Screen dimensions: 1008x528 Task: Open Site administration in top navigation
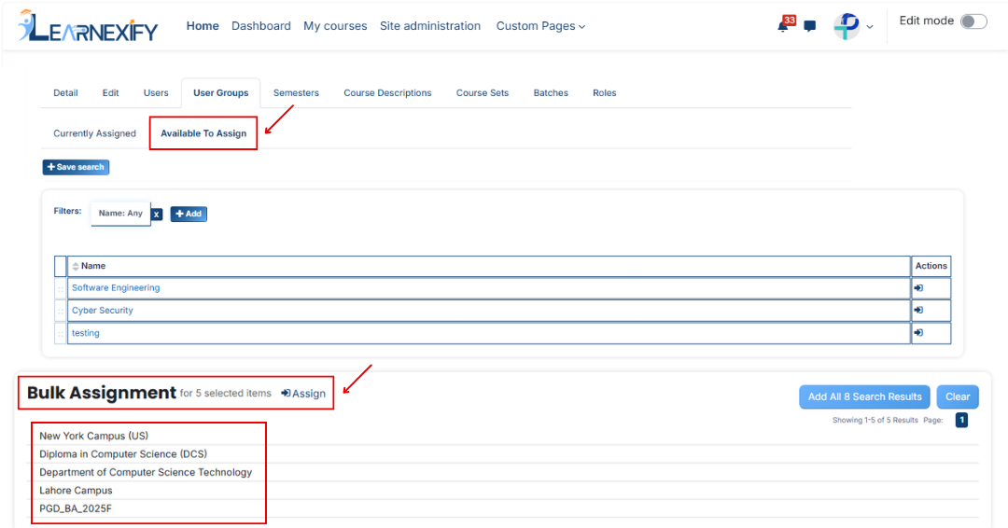(430, 26)
